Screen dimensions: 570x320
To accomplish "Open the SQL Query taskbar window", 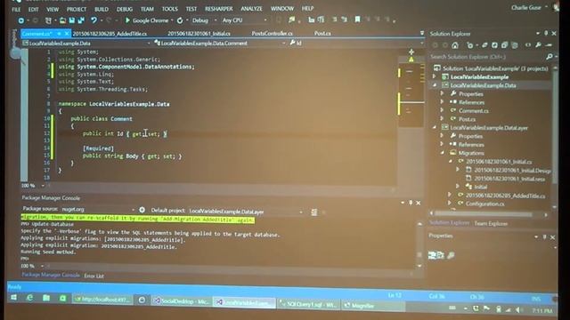I will [x=309, y=304].
